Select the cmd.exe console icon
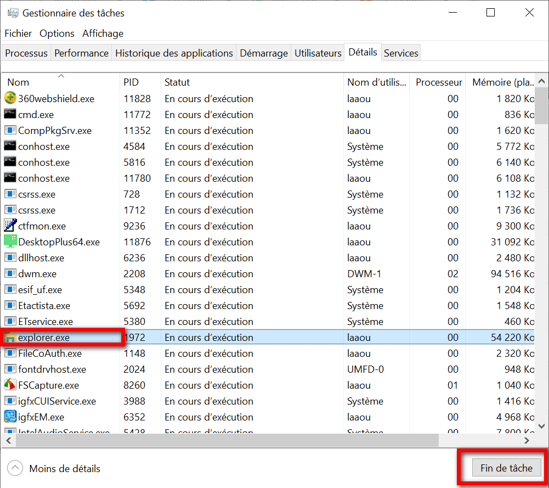The width and height of the screenshot is (549, 488). tap(10, 115)
